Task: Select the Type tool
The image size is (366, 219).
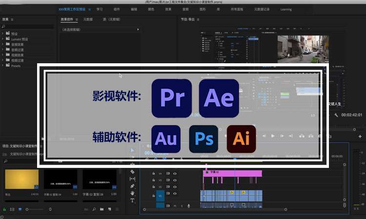Action: 132,201
